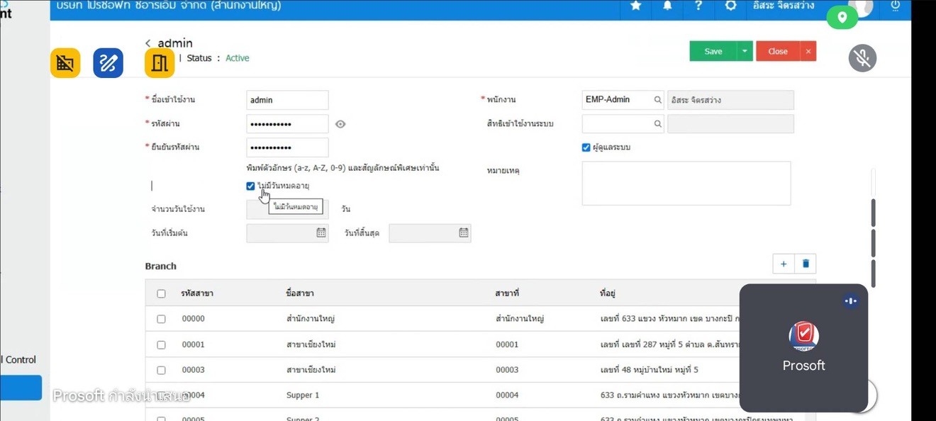The image size is (936, 421).
Task: Click the blue pencil edit icon
Action: point(108,63)
